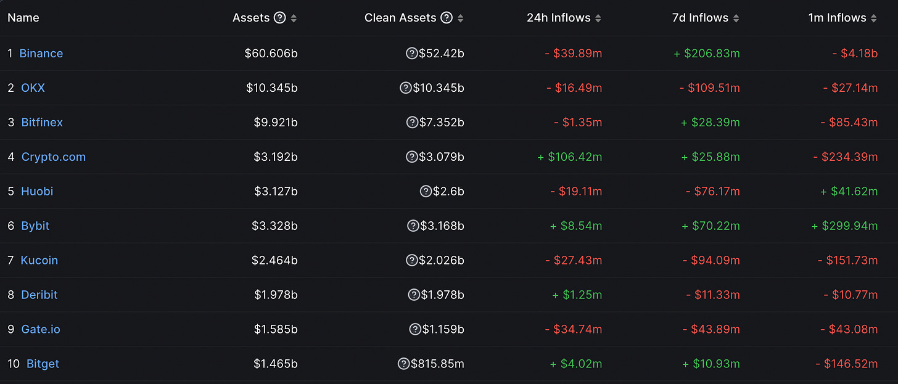Click the help icon beside Crypto.com clean assets $3.079b
The image size is (898, 384).
coord(411,157)
